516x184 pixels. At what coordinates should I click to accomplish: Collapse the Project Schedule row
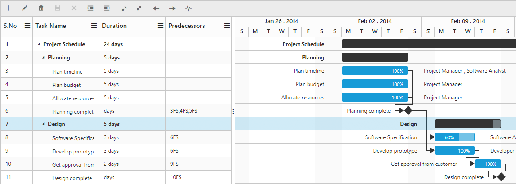[39, 44]
